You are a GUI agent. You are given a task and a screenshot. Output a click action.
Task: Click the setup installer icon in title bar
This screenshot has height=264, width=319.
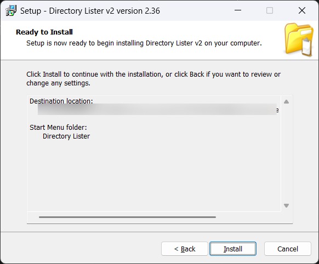point(11,10)
